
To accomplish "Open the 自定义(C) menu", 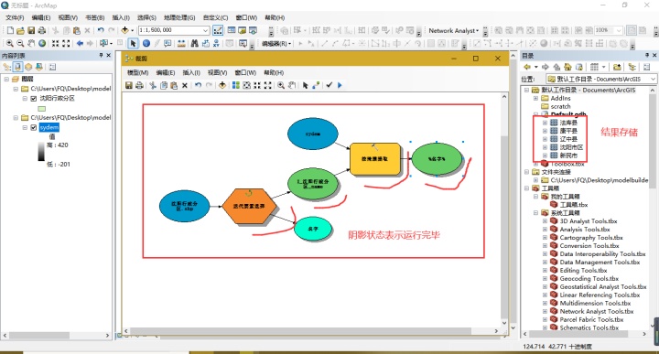I will 215,17.
